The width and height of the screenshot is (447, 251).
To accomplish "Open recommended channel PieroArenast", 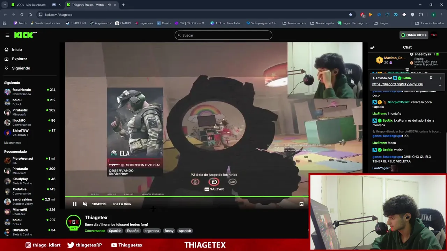I will [x=30, y=160].
